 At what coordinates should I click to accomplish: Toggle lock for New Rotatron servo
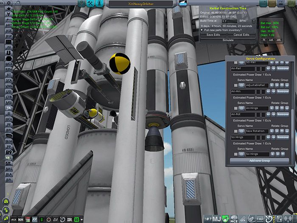coord(241,131)
